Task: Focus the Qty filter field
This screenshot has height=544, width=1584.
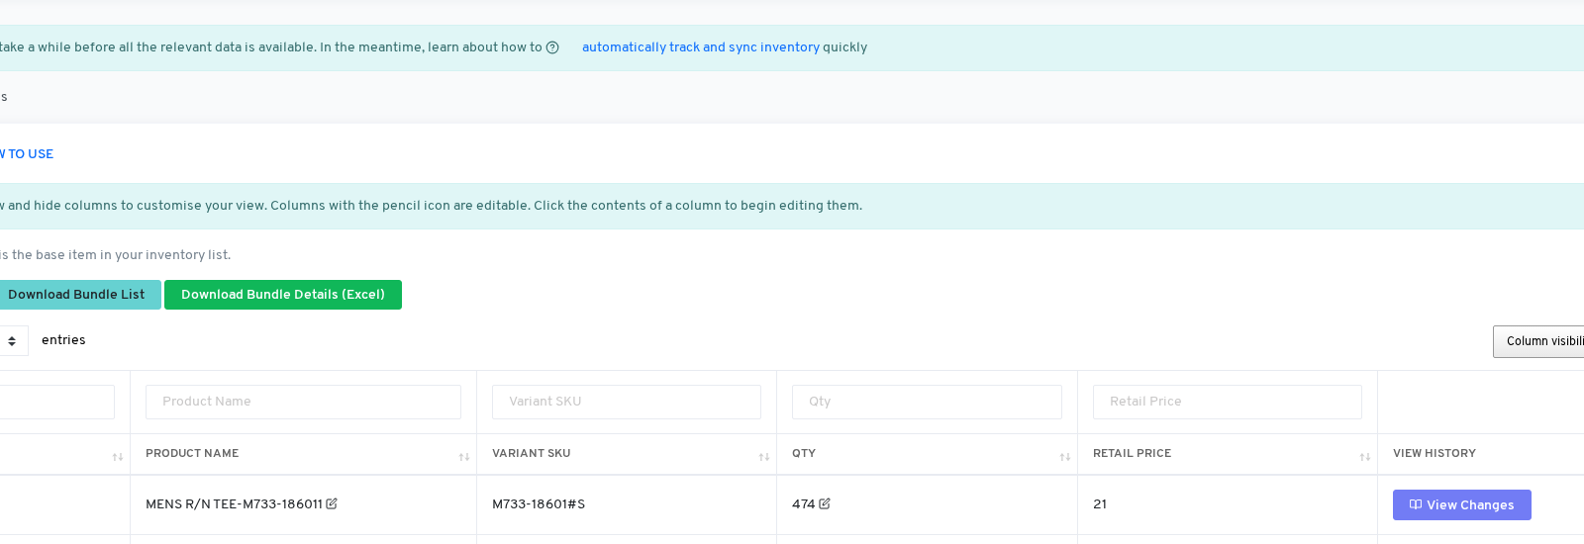Action: point(927,402)
